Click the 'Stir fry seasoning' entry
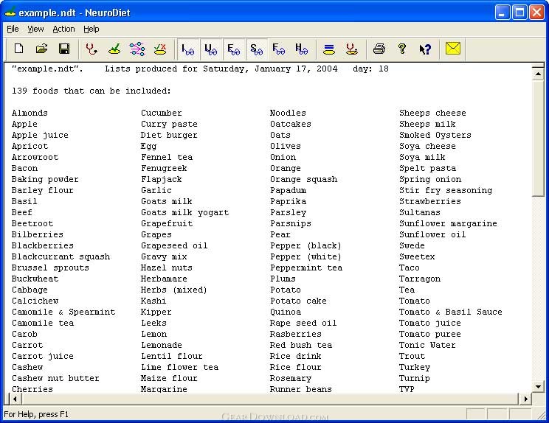 446,190
